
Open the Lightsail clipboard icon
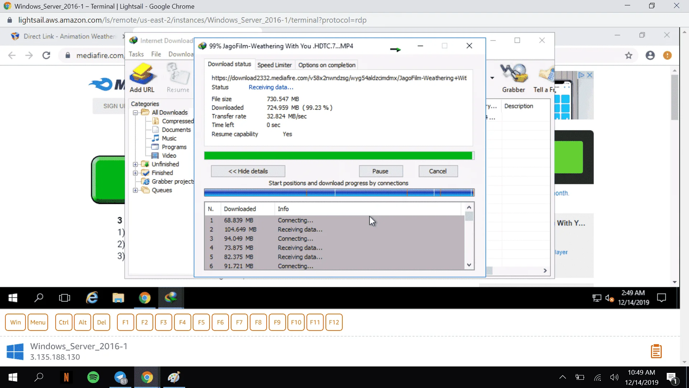tap(656, 351)
